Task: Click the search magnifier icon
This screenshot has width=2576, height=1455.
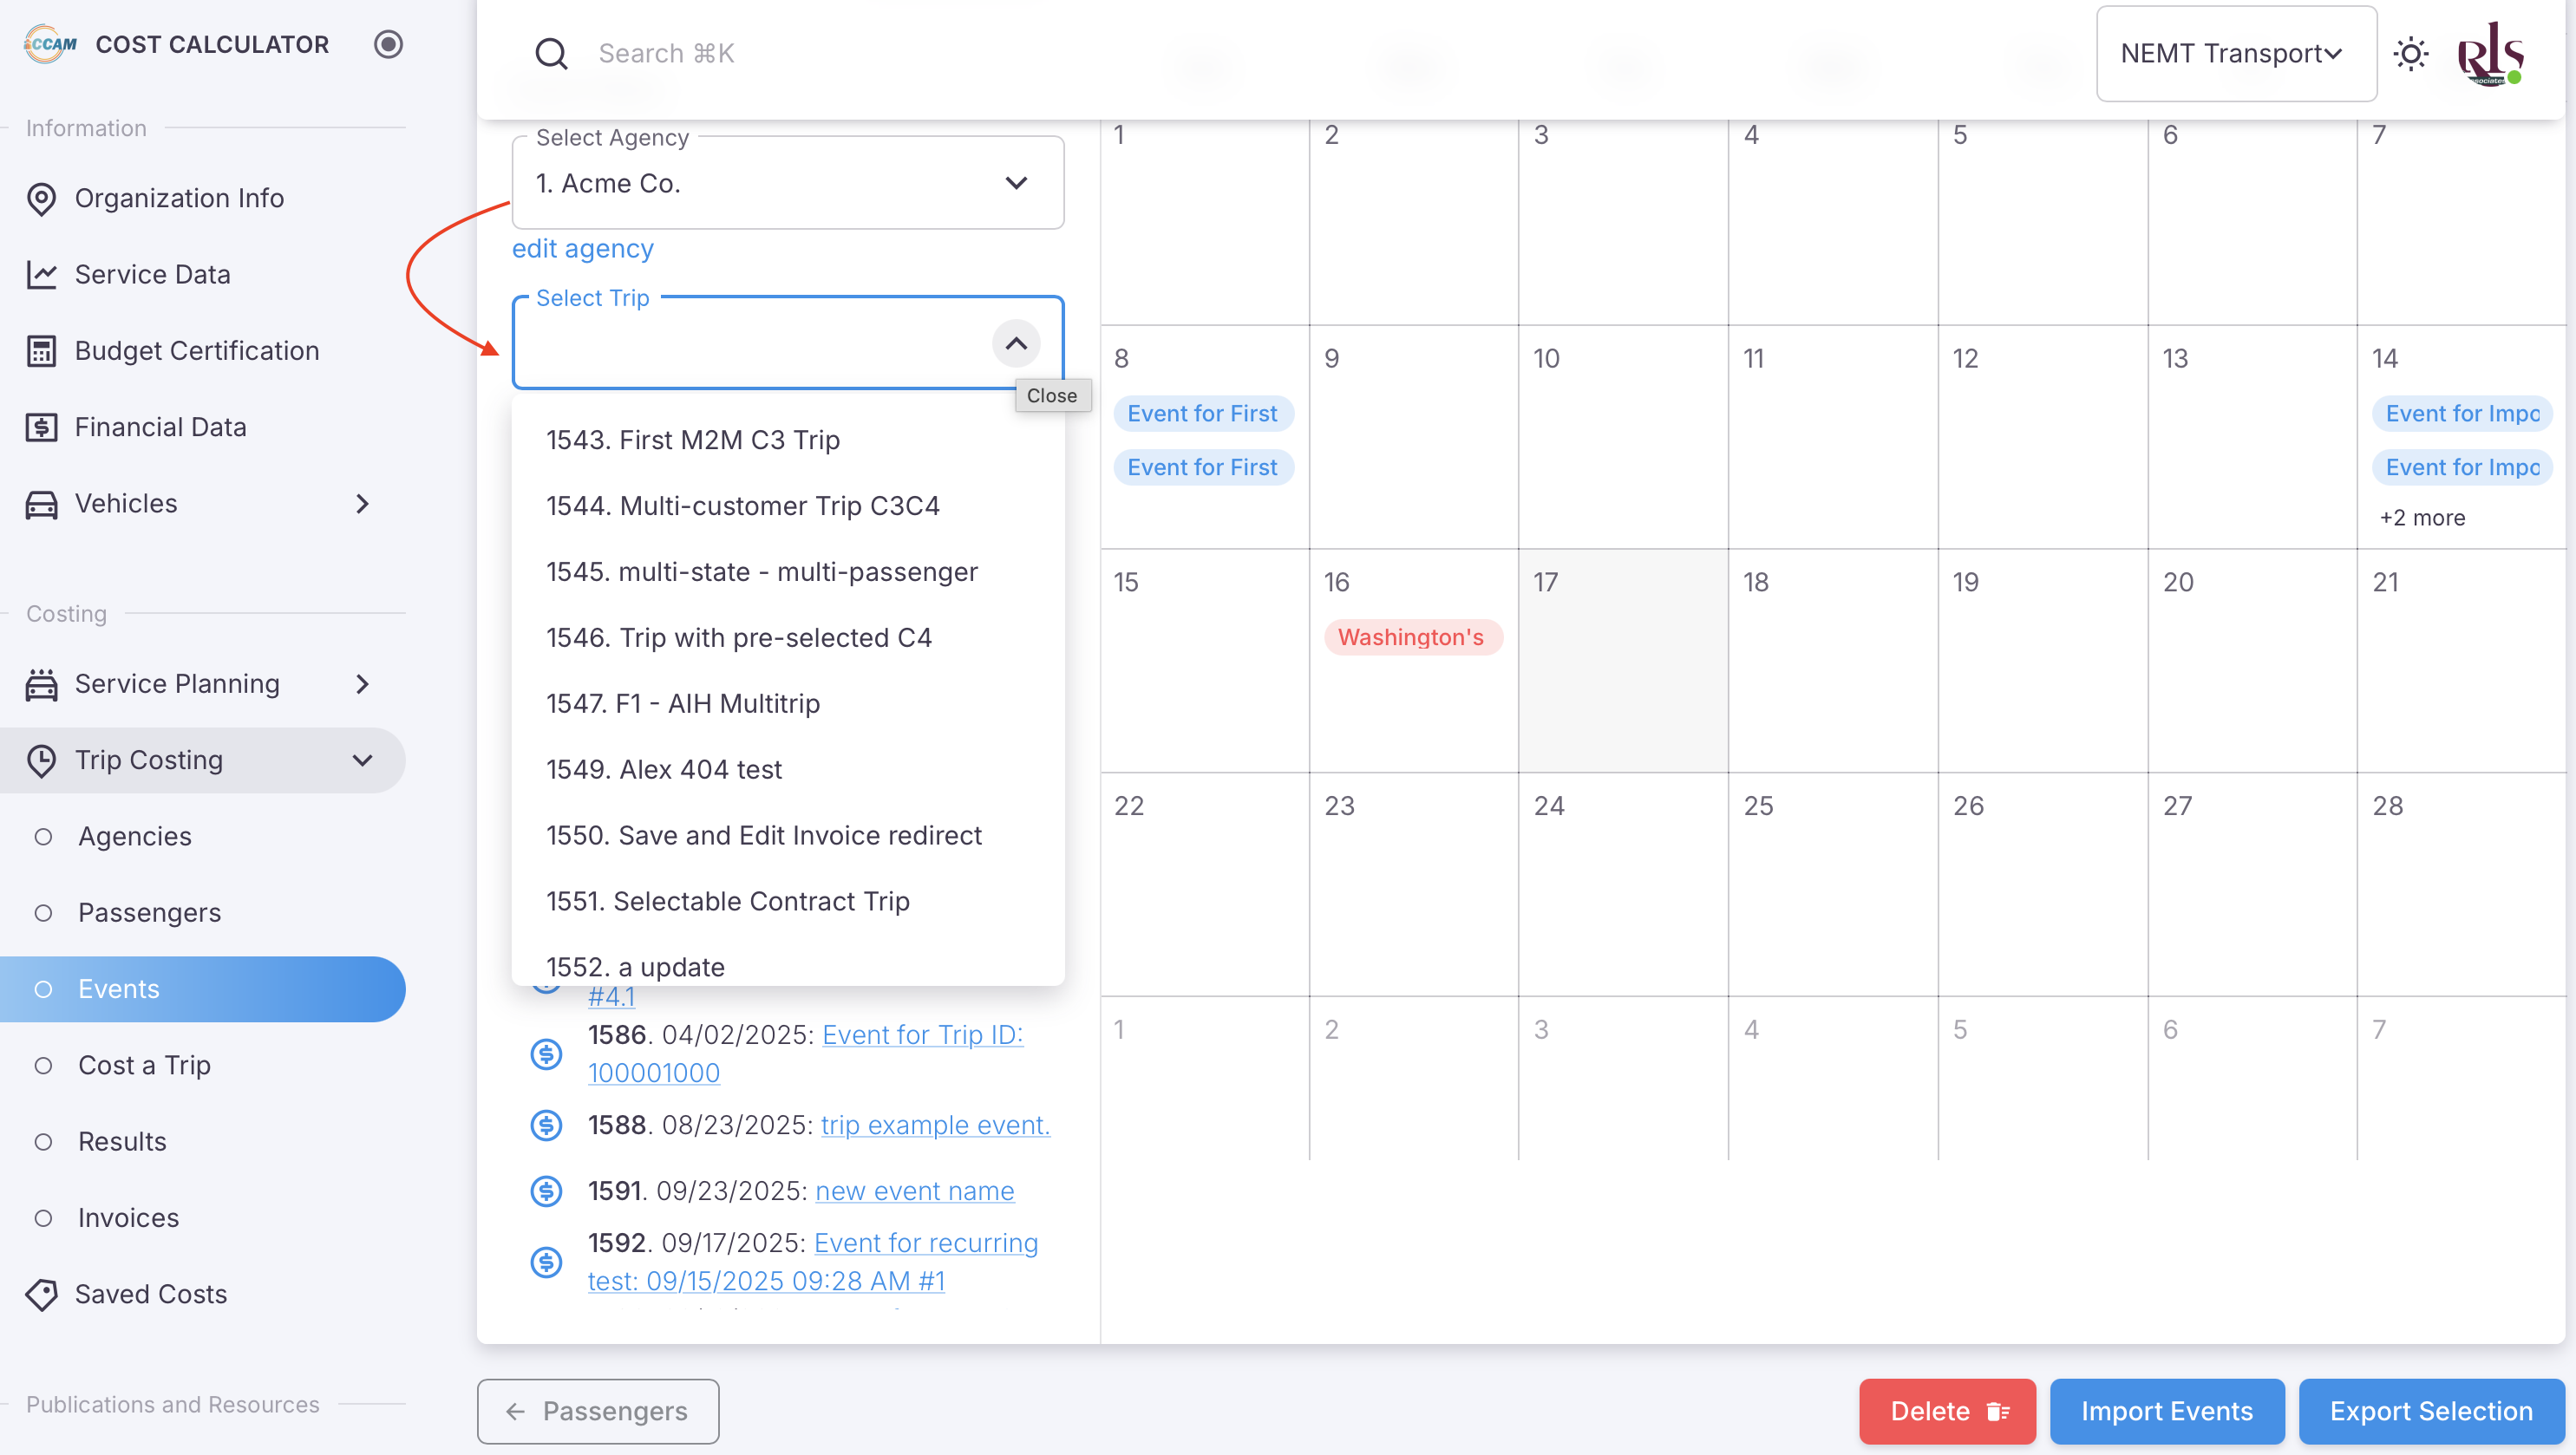Action: (551, 53)
